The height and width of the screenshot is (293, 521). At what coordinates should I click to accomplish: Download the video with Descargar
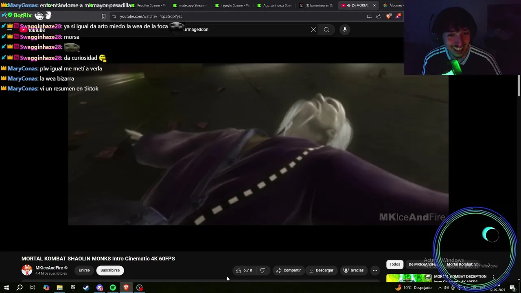pos(321,270)
